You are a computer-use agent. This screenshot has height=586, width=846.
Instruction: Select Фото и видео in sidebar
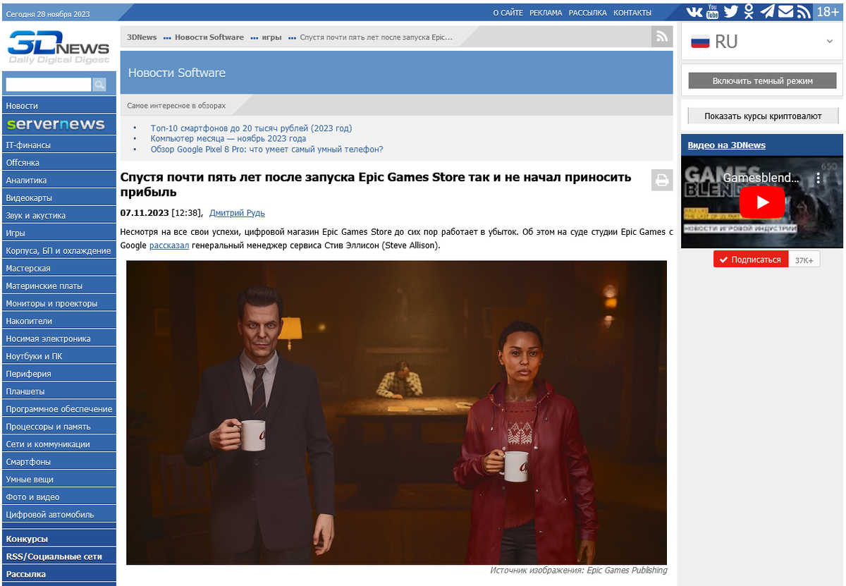point(59,497)
